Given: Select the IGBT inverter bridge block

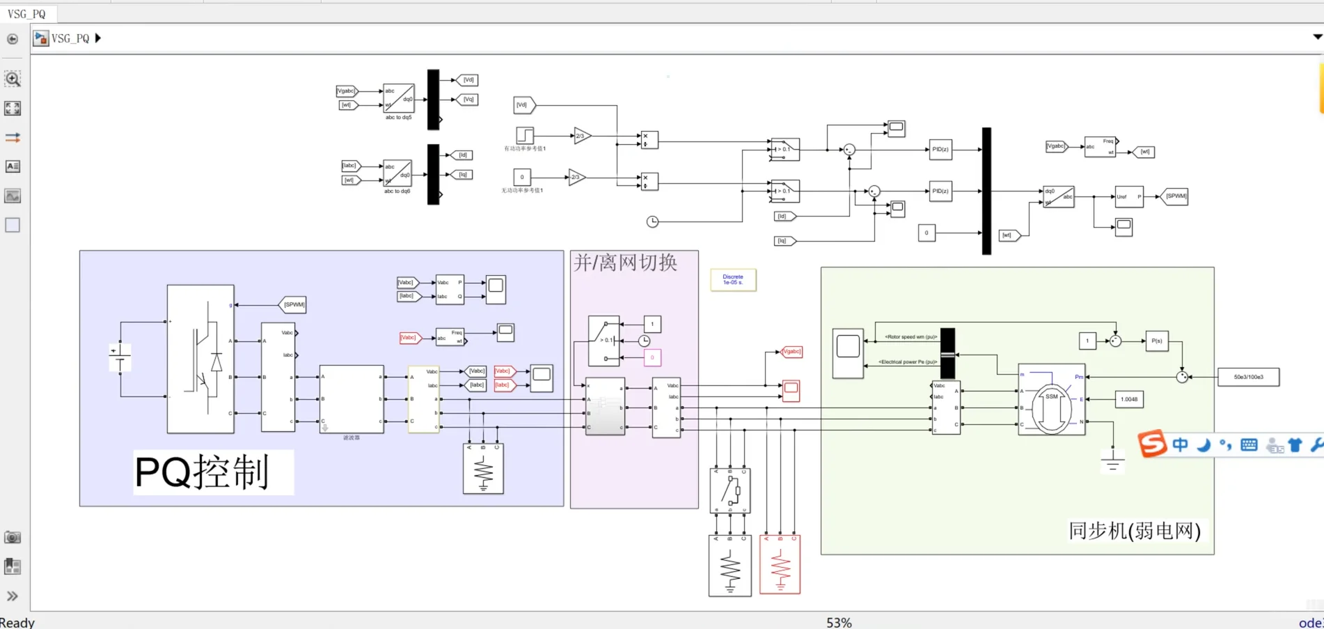Looking at the screenshot, I should click(200, 359).
